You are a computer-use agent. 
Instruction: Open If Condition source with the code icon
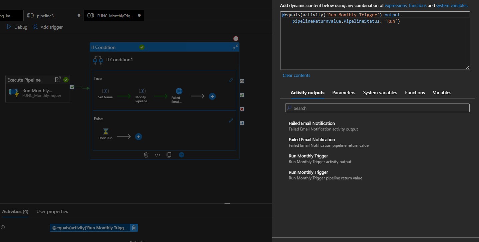coord(157,154)
